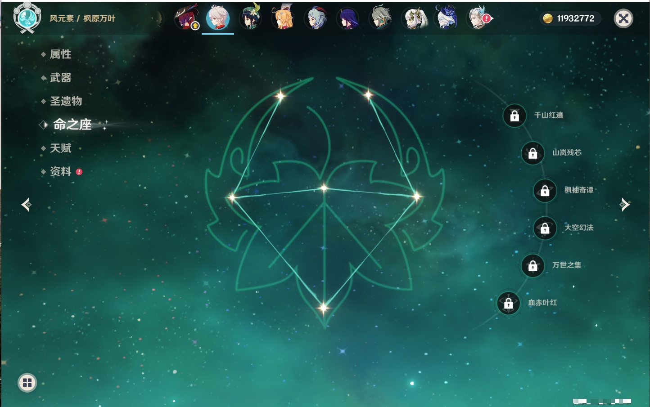Click the 山岚残芯 constellation label
This screenshot has width=650, height=407.
pos(567,152)
